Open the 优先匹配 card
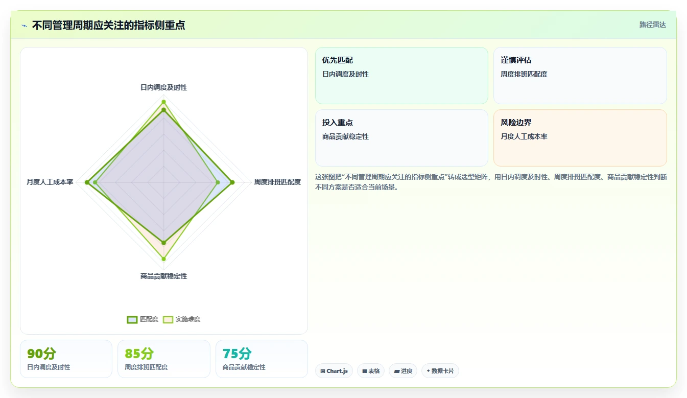The width and height of the screenshot is (687, 398). [401, 76]
